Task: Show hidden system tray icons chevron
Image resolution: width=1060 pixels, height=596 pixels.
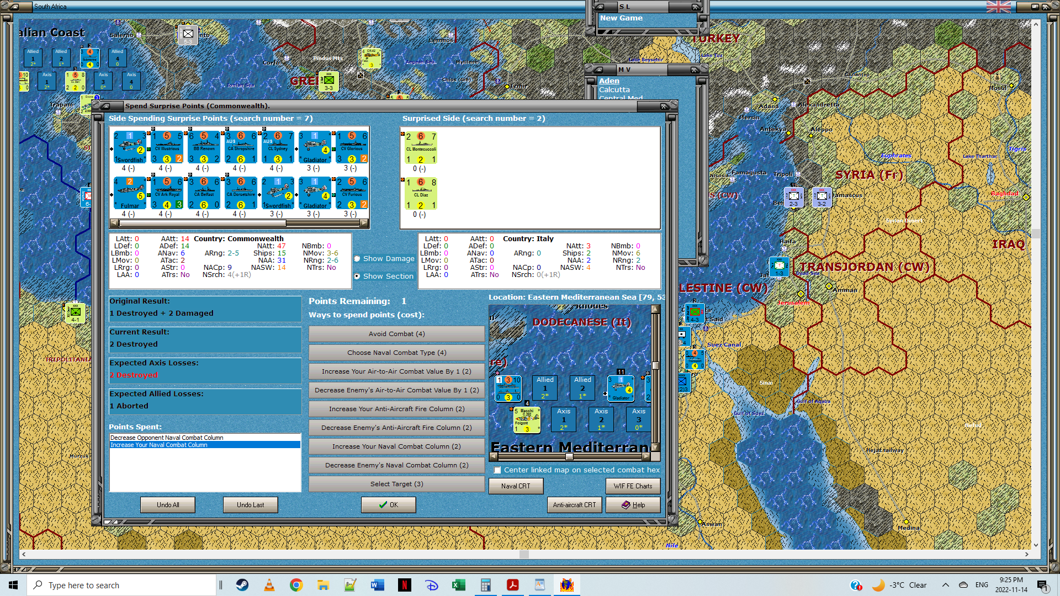Action: click(x=945, y=585)
